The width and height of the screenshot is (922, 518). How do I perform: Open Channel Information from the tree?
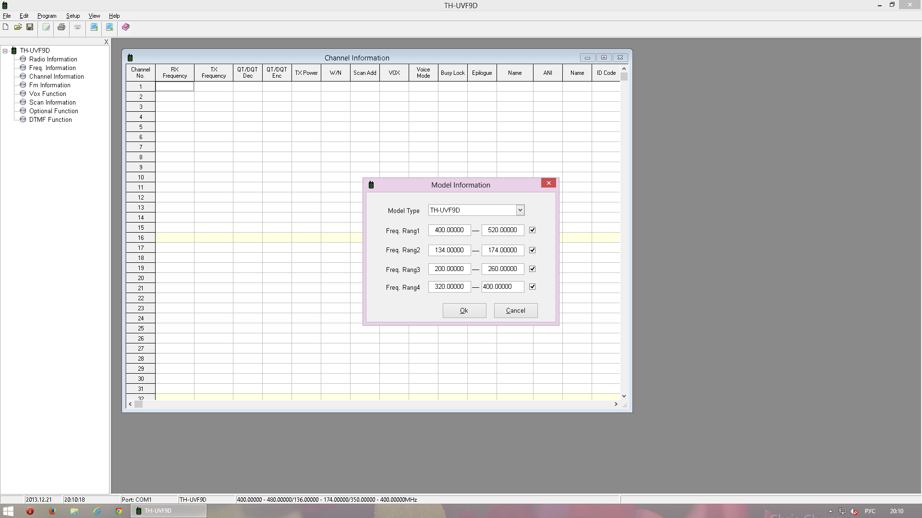(56, 76)
